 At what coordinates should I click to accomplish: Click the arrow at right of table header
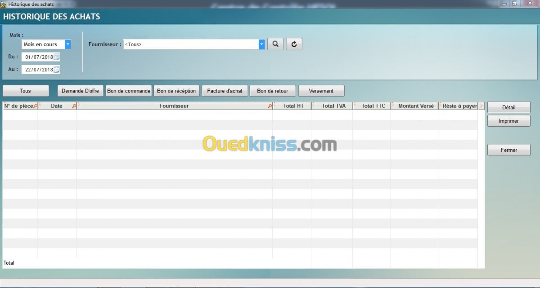click(481, 106)
